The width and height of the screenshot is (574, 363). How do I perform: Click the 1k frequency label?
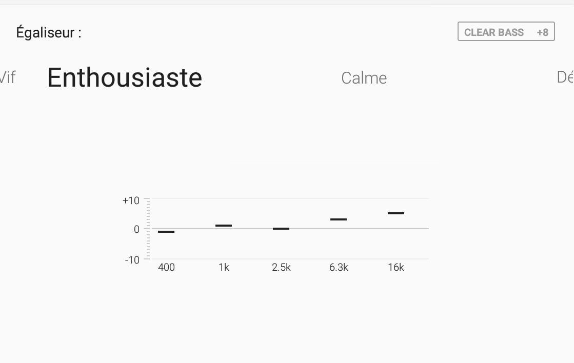point(224,268)
